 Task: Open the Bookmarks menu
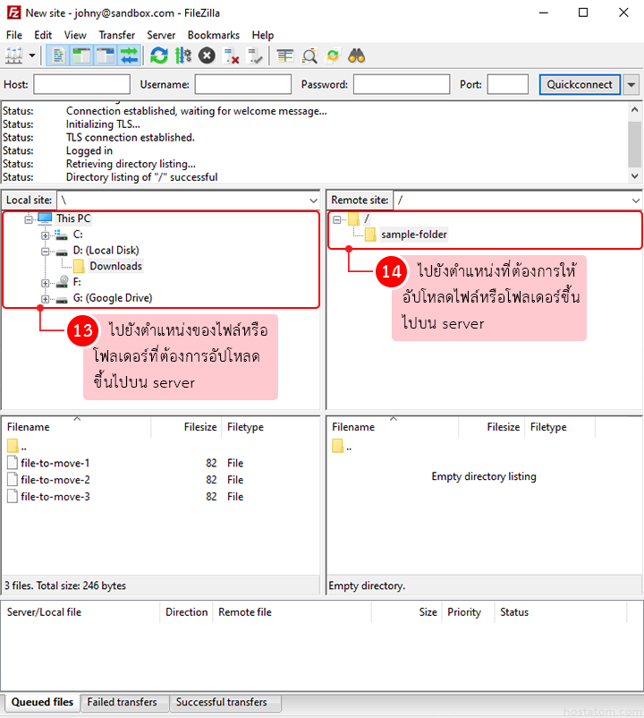(213, 35)
